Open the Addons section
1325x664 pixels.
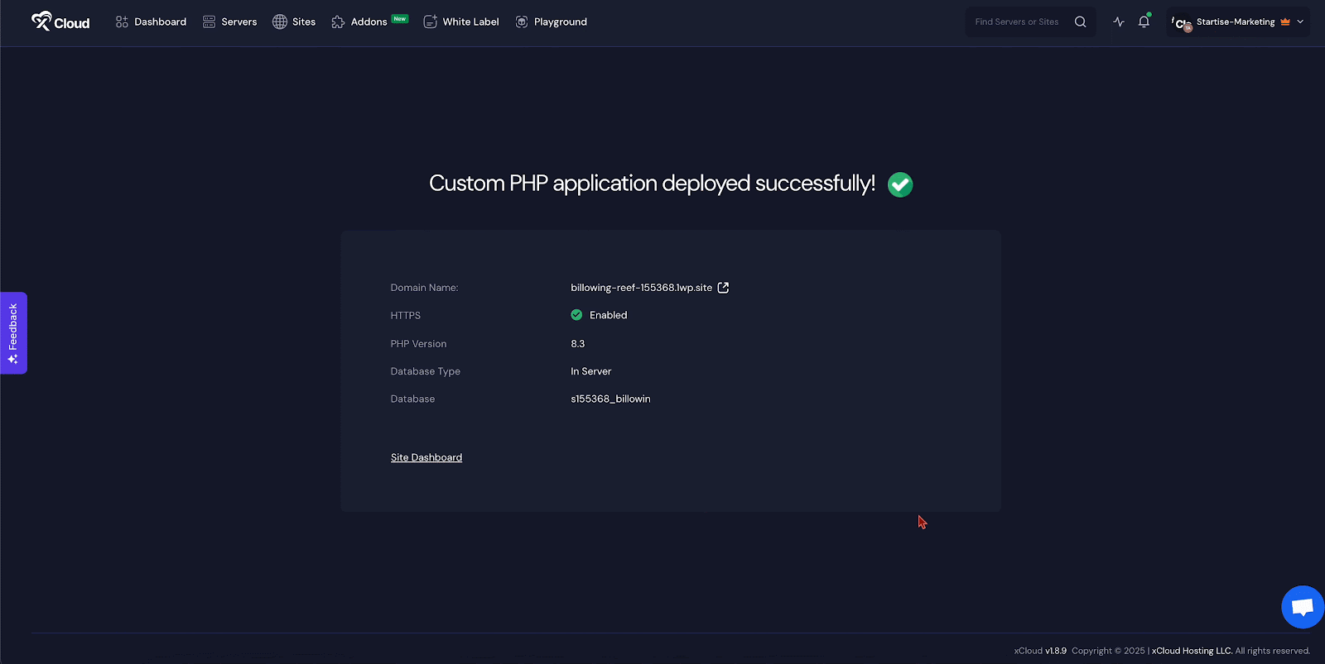point(369,21)
